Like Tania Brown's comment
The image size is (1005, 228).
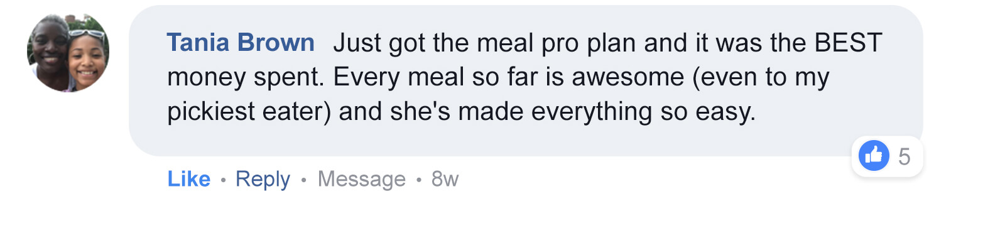click(188, 179)
